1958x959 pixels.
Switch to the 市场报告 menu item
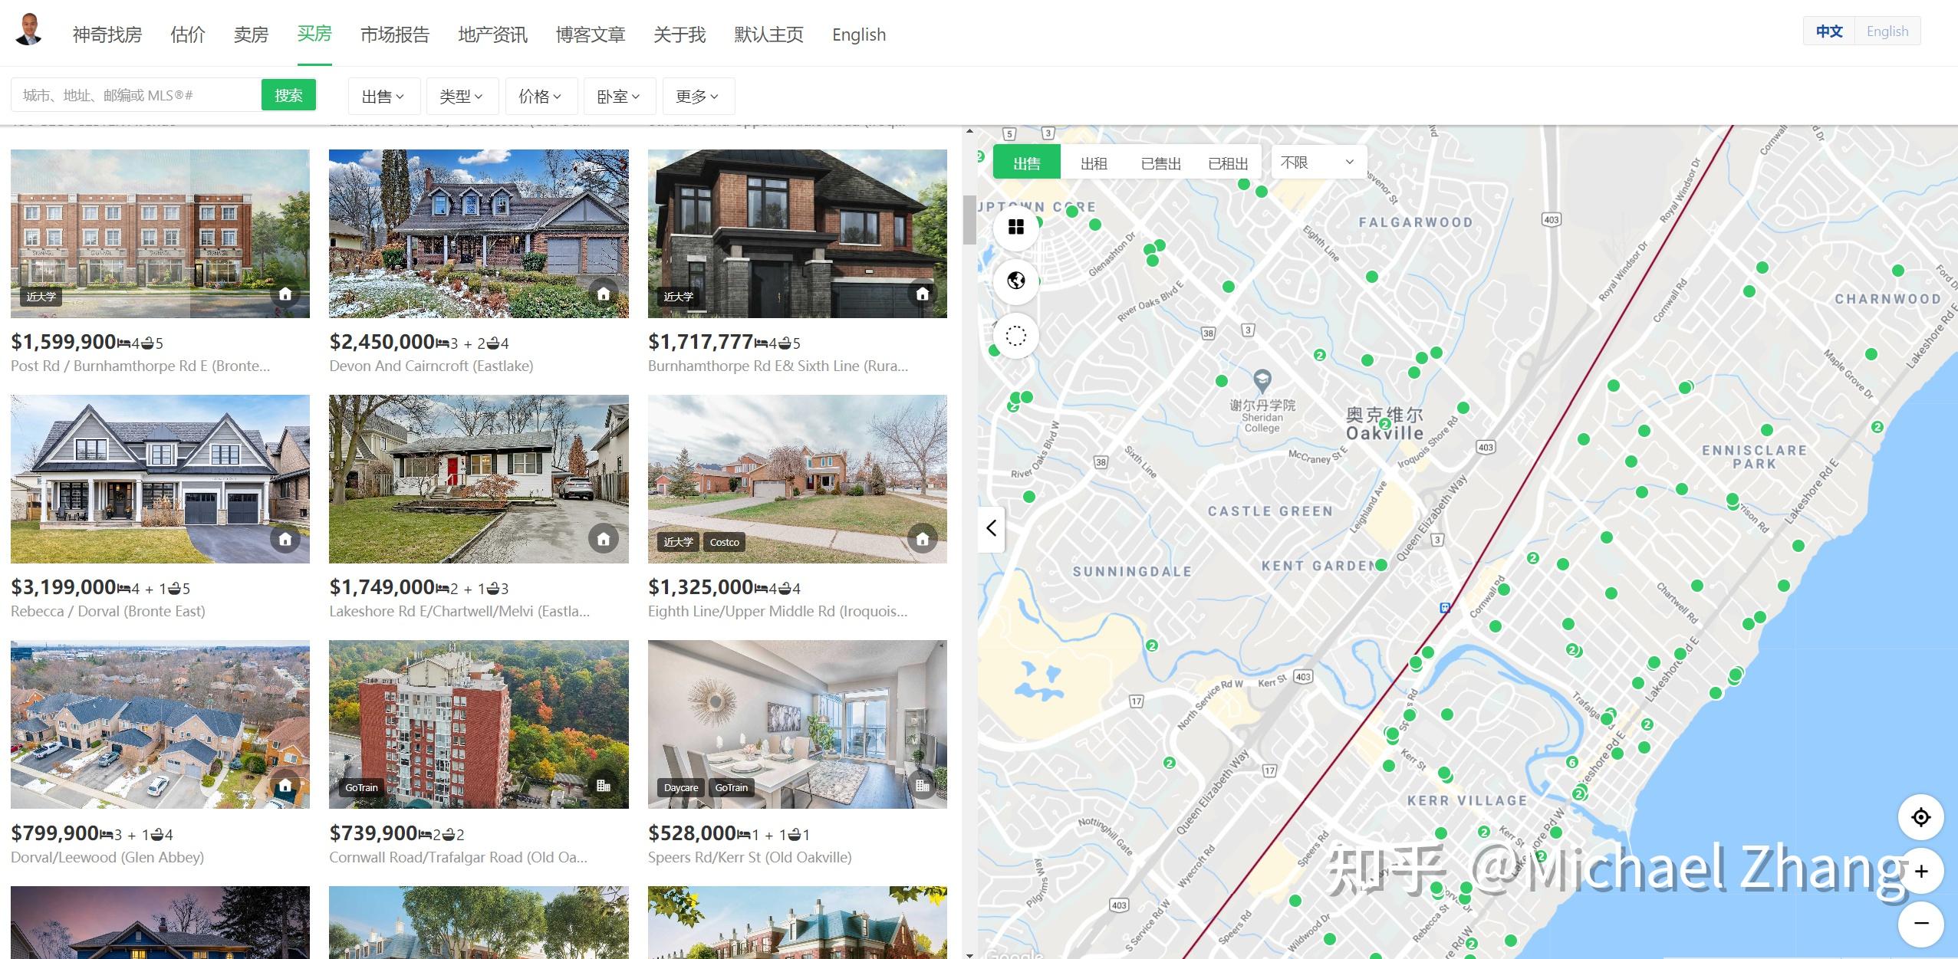[393, 34]
